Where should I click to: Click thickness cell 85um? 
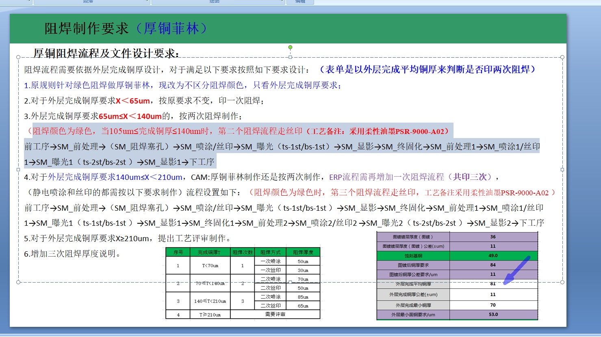303,297
